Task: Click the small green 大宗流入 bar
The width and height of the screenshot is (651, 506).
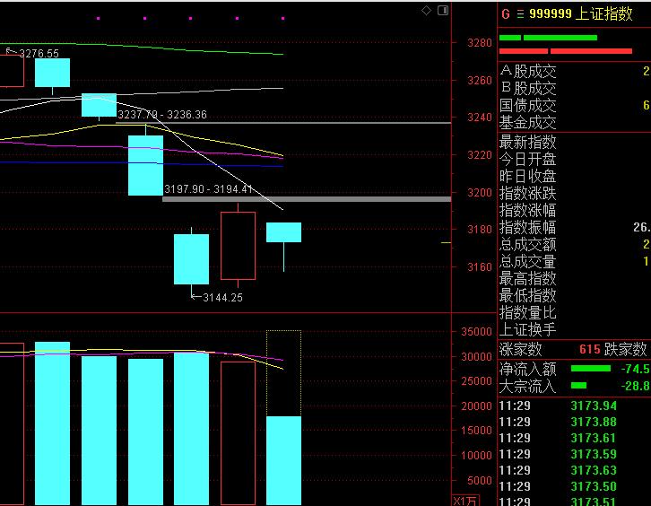Action: [x=578, y=386]
